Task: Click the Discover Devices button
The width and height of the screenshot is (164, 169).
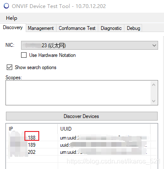Action: coord(82,116)
